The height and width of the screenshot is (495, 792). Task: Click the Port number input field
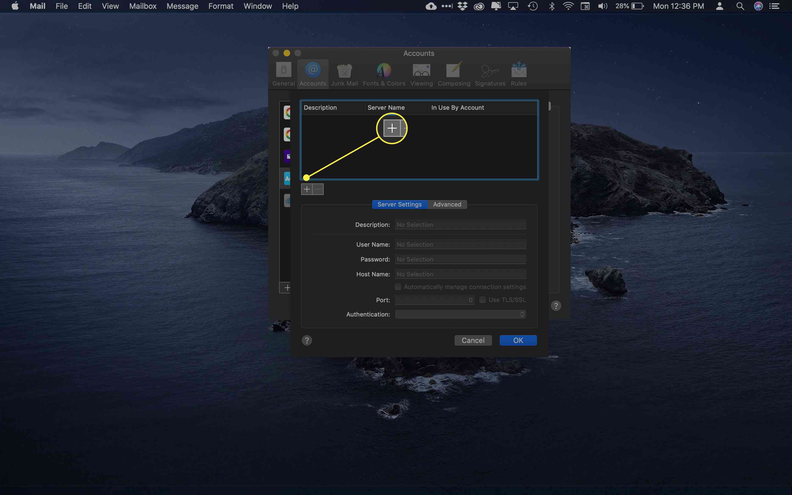click(x=435, y=299)
